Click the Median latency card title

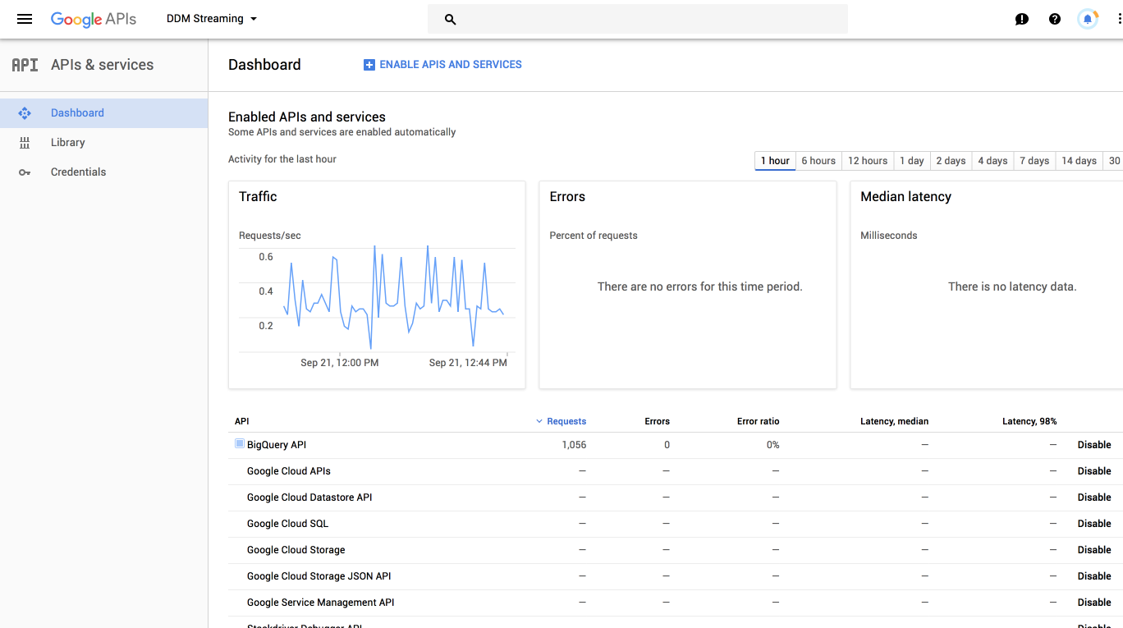tap(905, 197)
